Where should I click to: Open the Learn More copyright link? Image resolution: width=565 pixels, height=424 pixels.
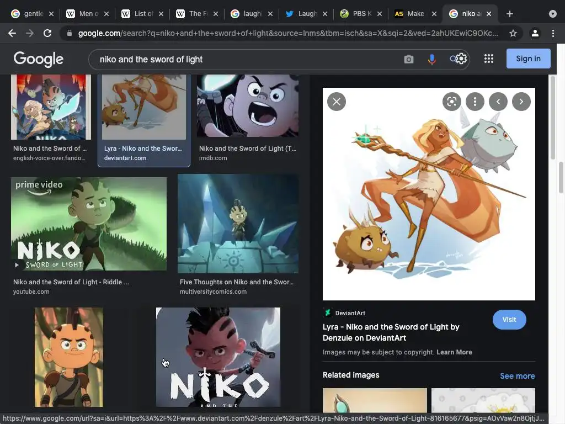click(x=454, y=352)
